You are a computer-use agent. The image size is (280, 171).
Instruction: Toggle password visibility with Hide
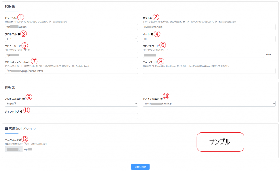click(268, 55)
